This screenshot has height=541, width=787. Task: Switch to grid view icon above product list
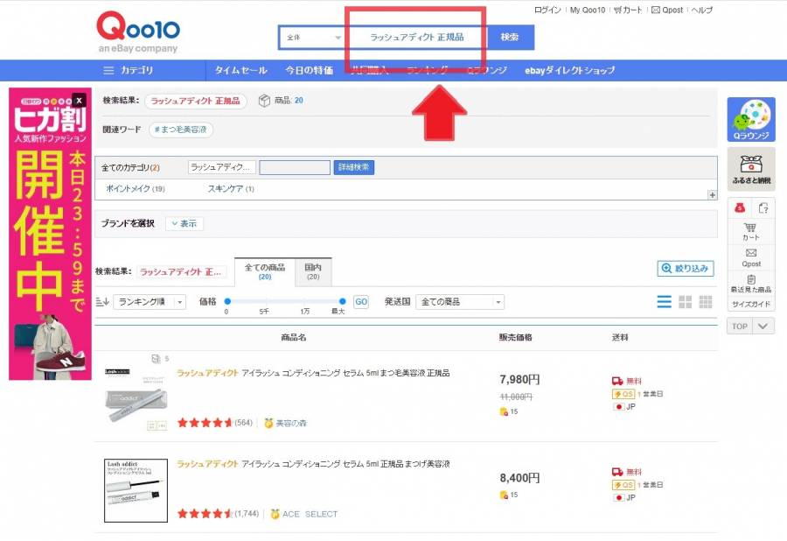pos(685,301)
